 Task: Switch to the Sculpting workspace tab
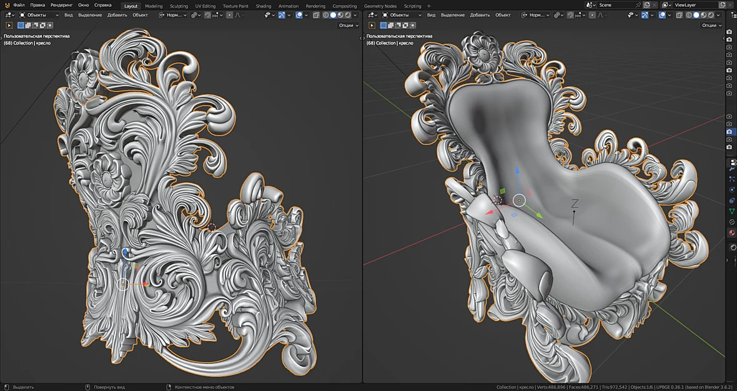179,6
